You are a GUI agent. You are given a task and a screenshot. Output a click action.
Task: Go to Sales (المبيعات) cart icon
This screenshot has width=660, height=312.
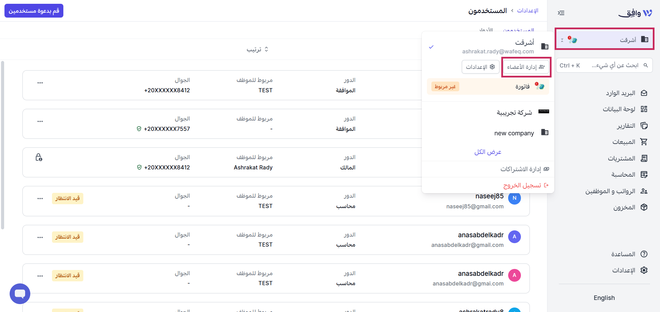(x=644, y=142)
